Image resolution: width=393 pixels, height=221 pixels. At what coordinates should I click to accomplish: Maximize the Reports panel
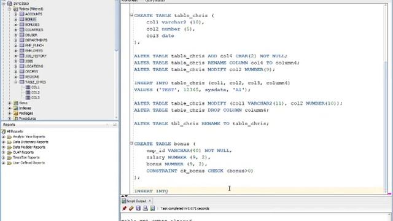pyautogui.click(x=115, y=125)
